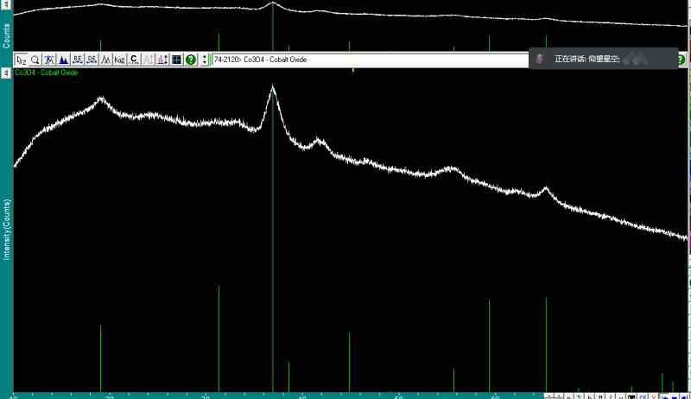691x399 pixels.
Task: Click the Intensity(Counts) axis label
Action: (x=6, y=229)
